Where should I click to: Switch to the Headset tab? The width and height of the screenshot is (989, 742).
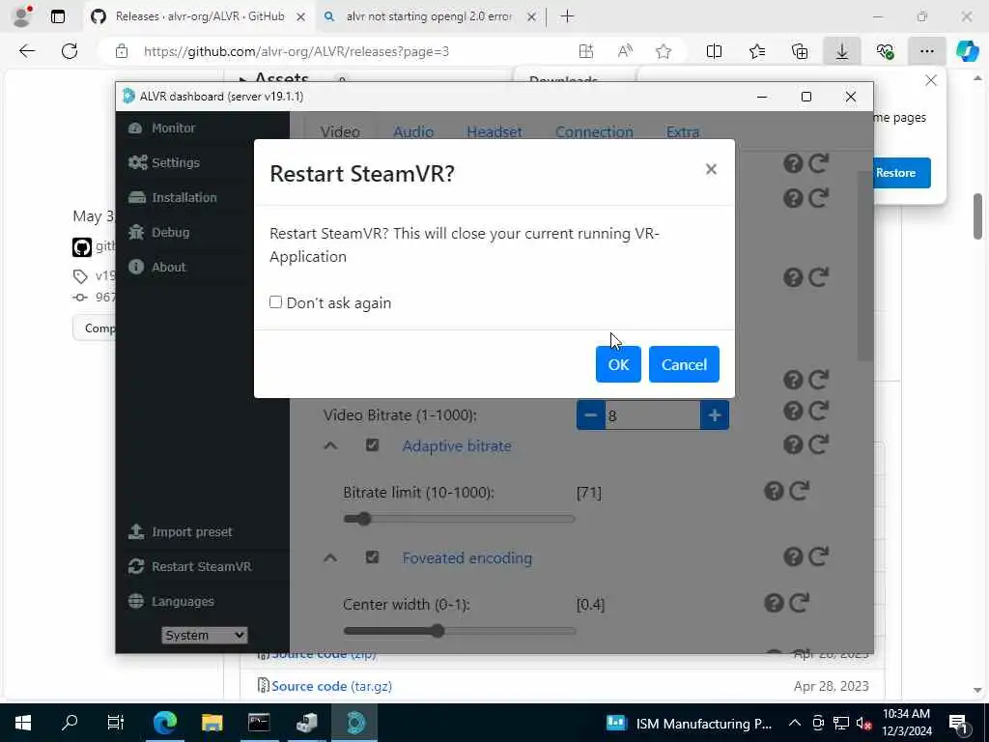494,131
